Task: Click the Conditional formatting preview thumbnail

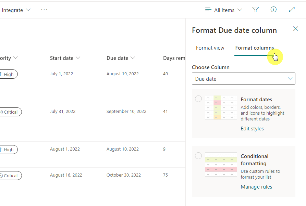Action: (x=221, y=165)
